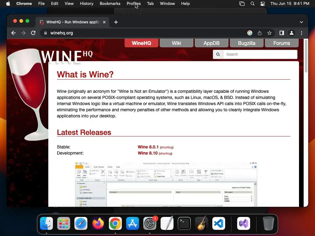Focus the site Search field
The image size is (315, 236).
coord(260,54)
